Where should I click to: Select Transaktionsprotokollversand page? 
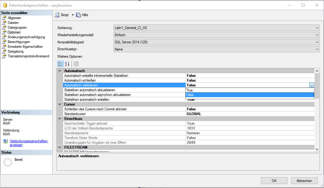pyautogui.click(x=28, y=56)
